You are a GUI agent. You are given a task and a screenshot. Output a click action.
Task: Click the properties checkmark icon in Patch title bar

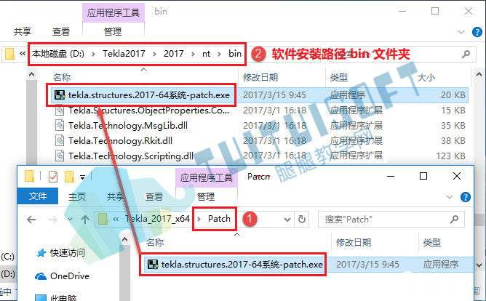pos(53,177)
